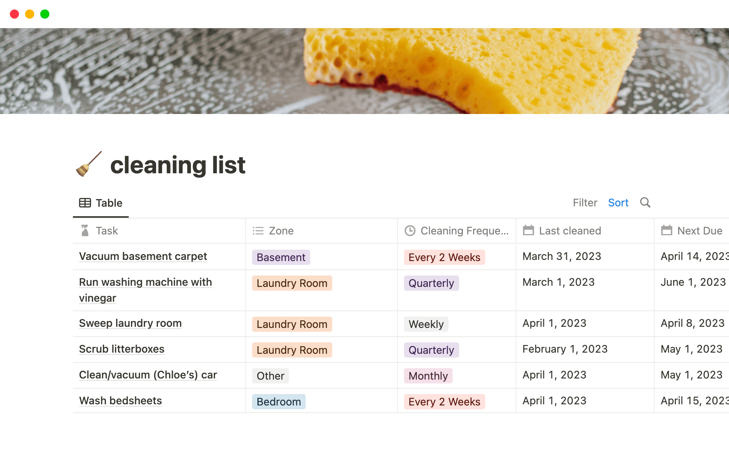Select the Weekly frequency tag
The height and width of the screenshot is (456, 729).
[426, 324]
